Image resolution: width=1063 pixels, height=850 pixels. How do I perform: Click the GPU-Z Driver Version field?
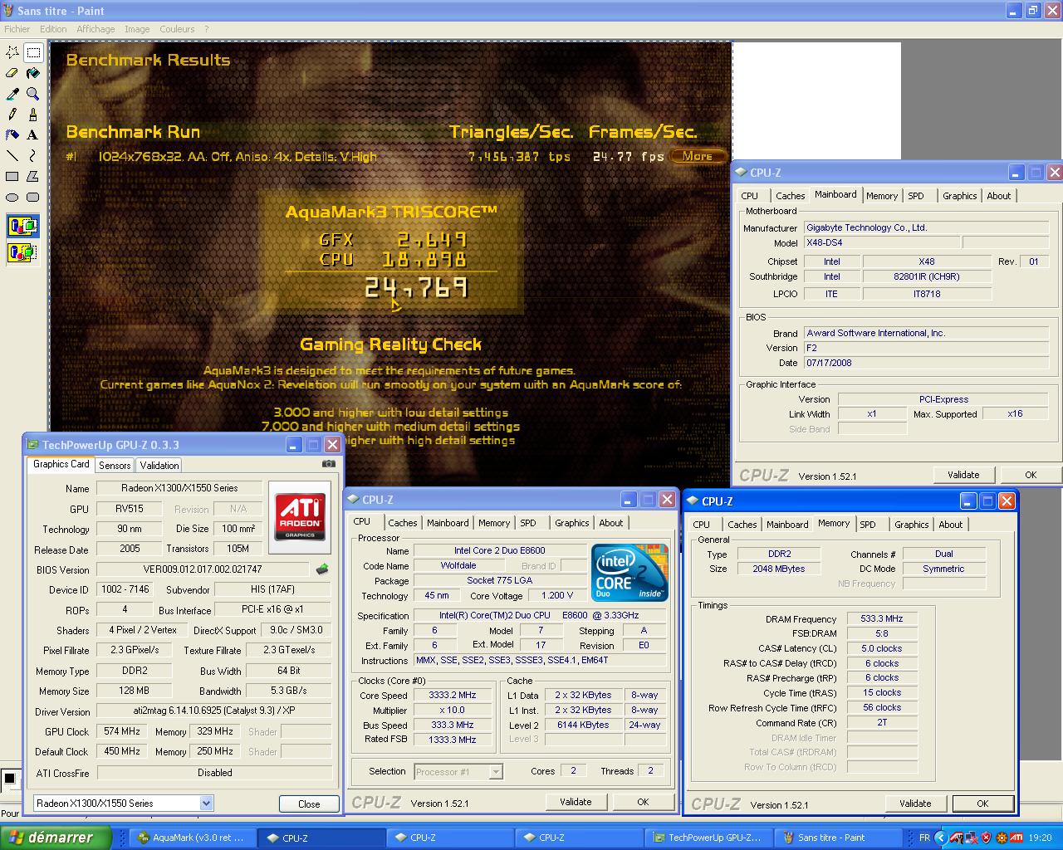tap(214, 711)
